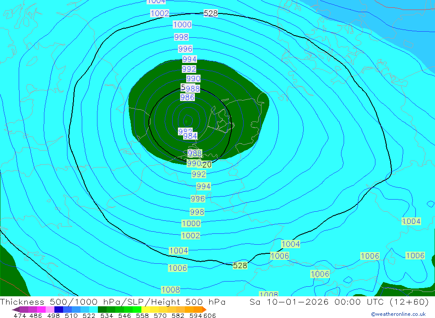Click the green-background 1000 isobar label

click(x=191, y=223)
